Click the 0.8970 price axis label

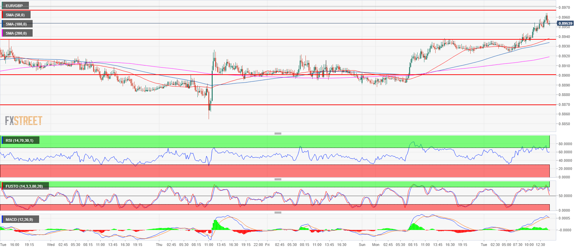pyautogui.click(x=564, y=7)
